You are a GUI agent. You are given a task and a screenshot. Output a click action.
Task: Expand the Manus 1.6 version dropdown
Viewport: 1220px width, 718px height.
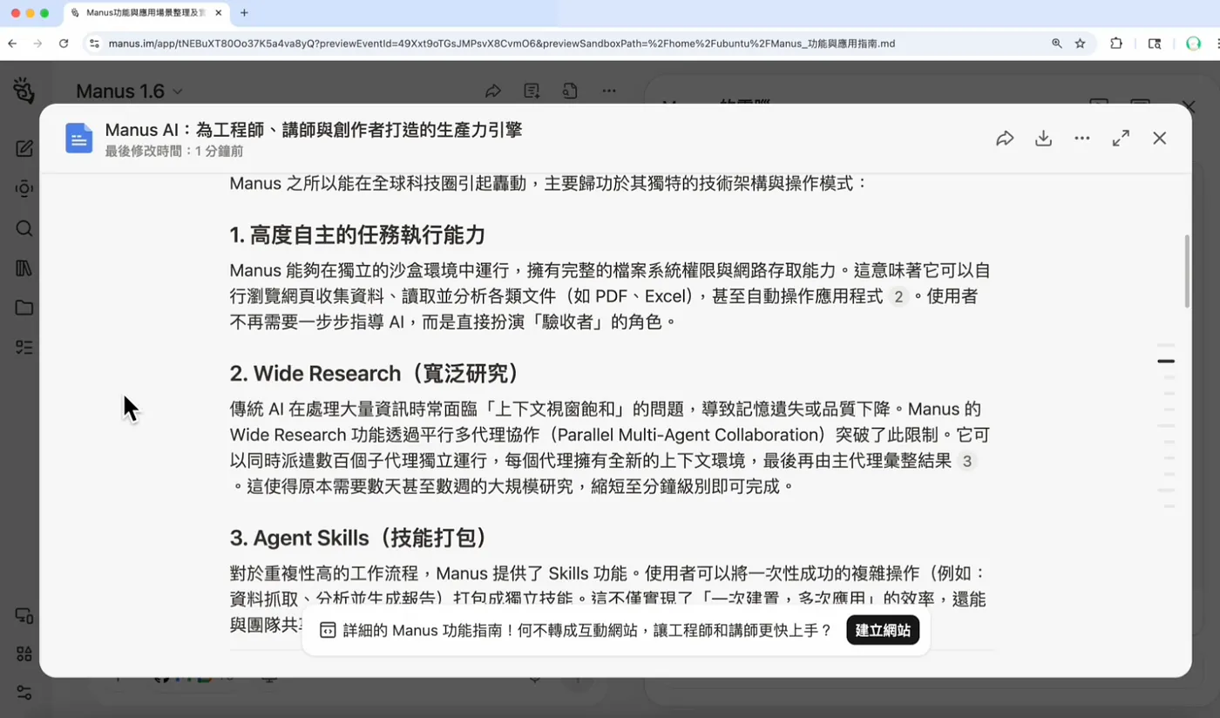130,91
